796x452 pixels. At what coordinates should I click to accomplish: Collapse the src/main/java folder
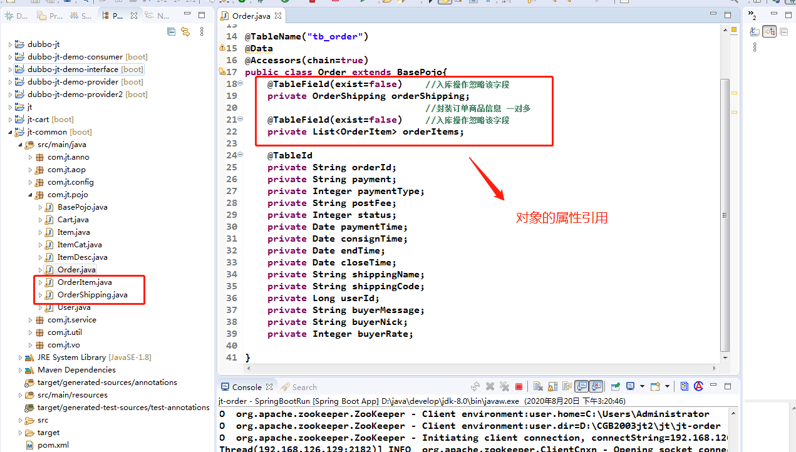[x=20, y=145]
